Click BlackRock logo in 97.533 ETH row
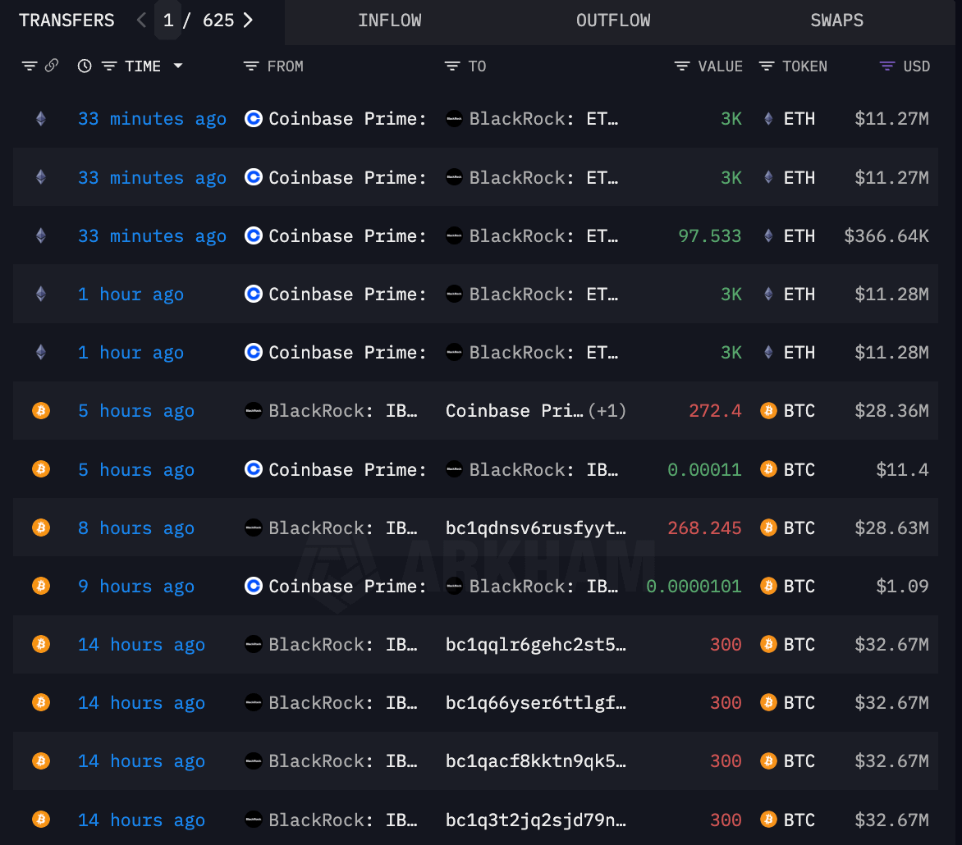The height and width of the screenshot is (845, 962). [x=454, y=235]
